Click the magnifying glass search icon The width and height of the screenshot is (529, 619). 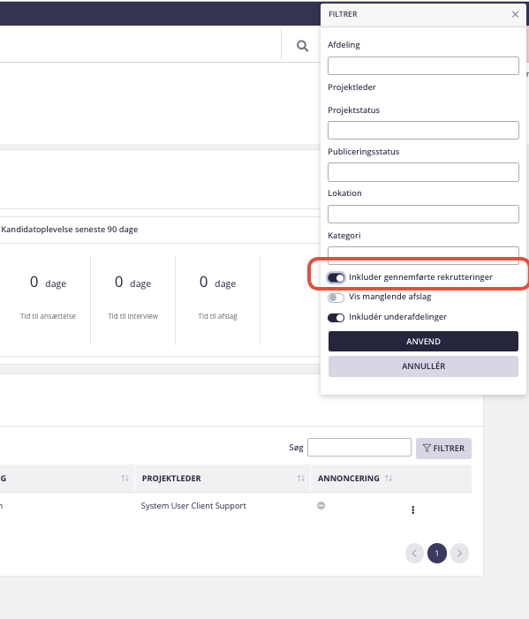(x=302, y=46)
